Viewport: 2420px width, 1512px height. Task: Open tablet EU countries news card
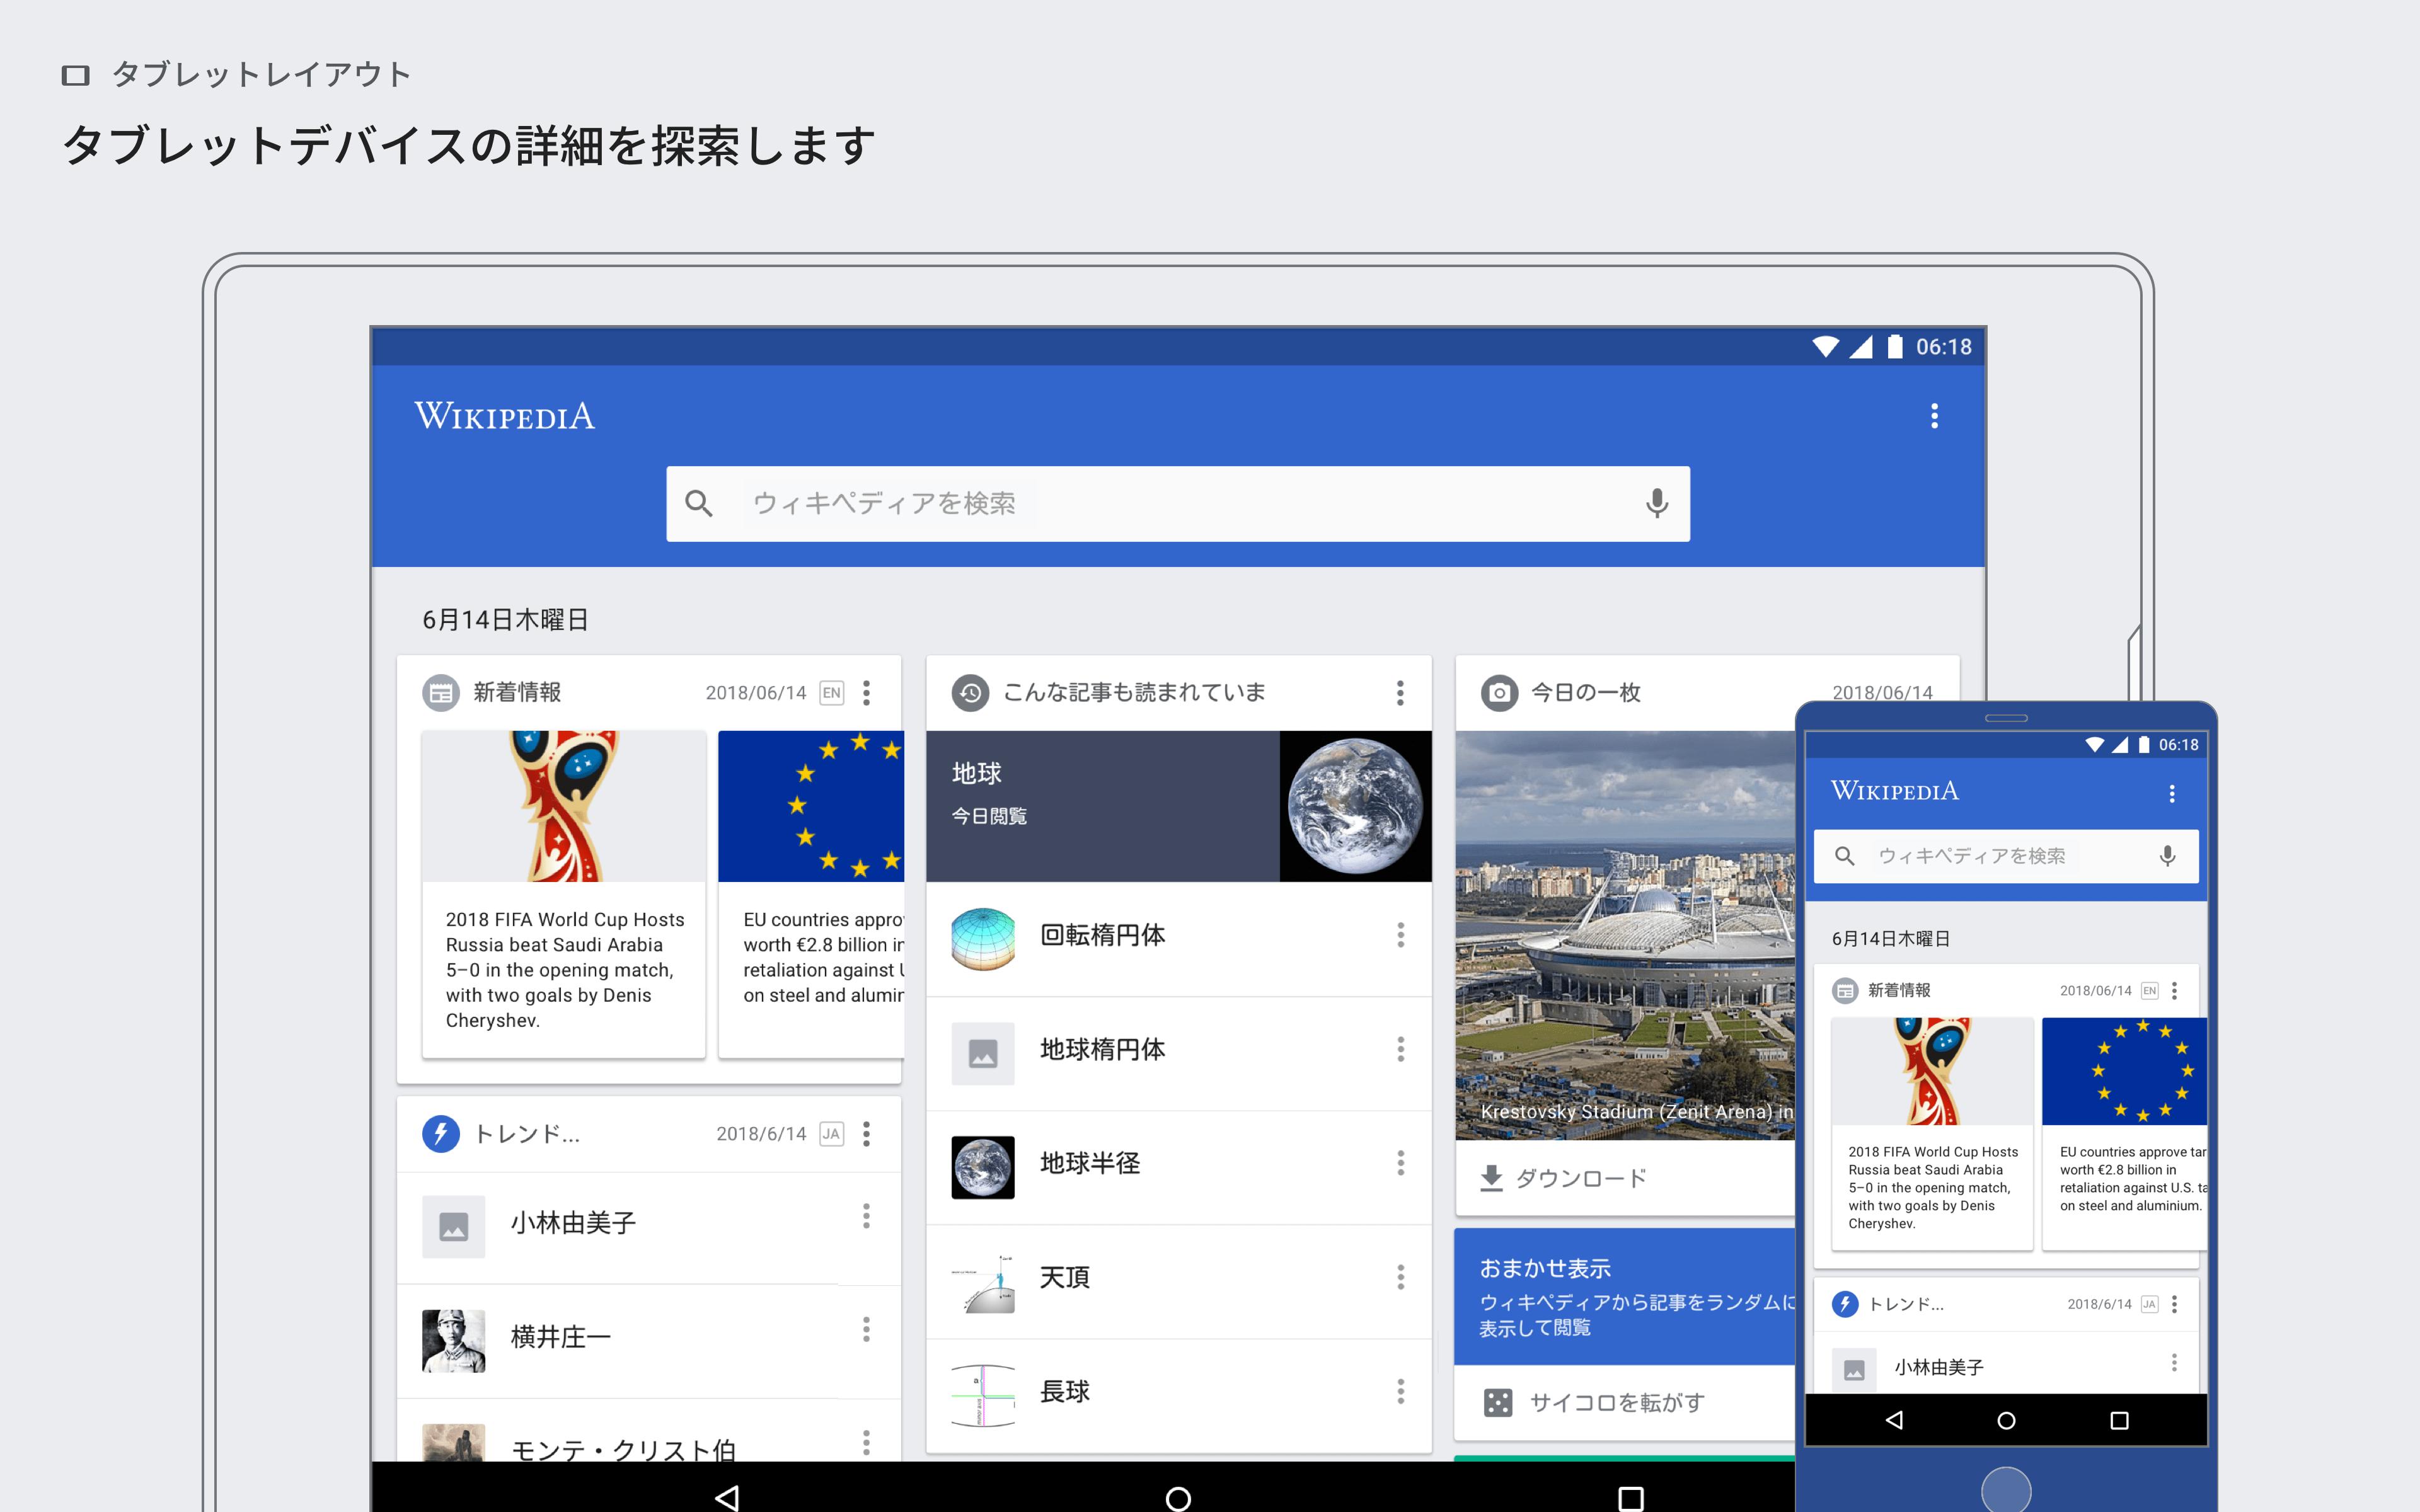pos(811,893)
